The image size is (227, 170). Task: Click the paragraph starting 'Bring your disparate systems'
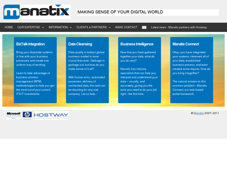point(34,58)
